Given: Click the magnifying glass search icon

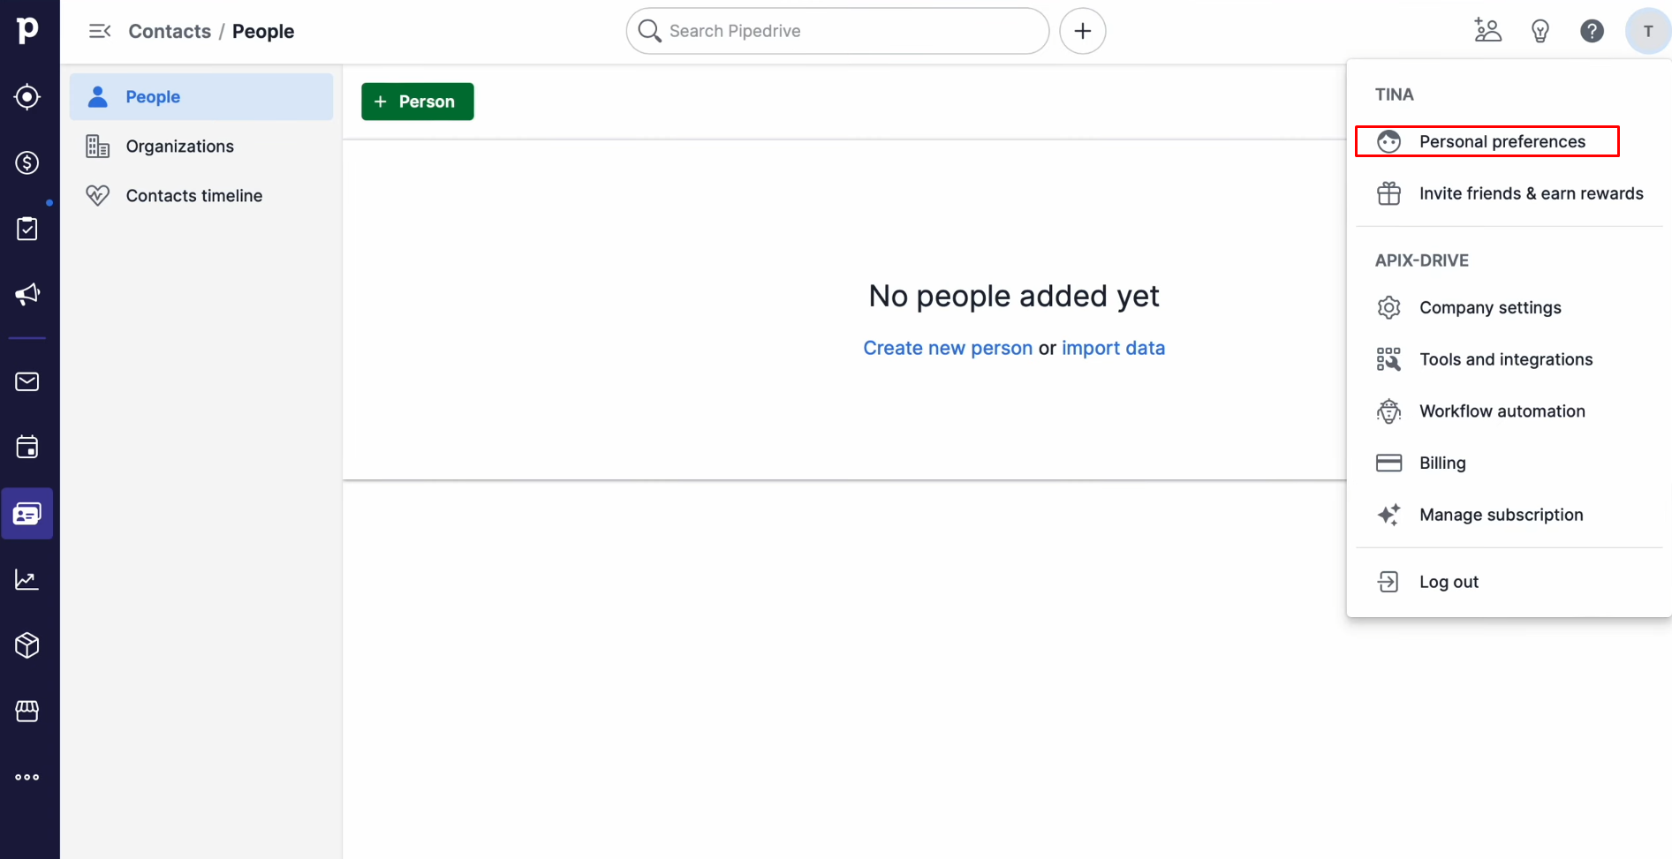Looking at the screenshot, I should 650,31.
